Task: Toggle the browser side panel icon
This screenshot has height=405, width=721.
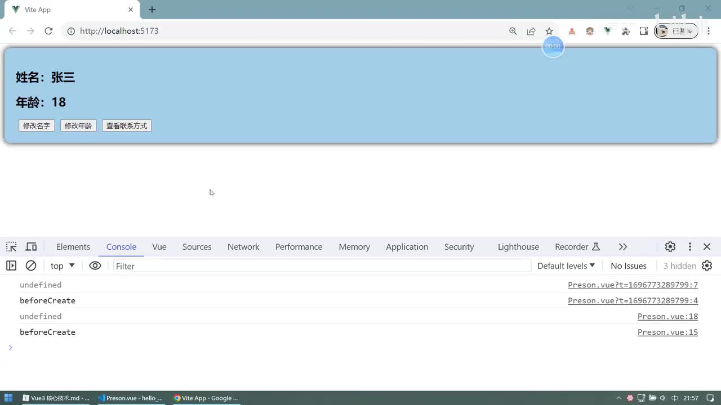Action: coord(644,31)
